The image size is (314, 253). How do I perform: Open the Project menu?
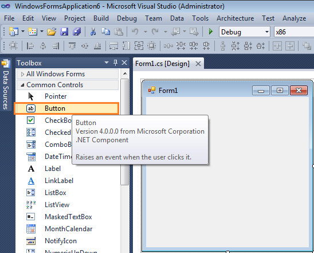(74, 18)
